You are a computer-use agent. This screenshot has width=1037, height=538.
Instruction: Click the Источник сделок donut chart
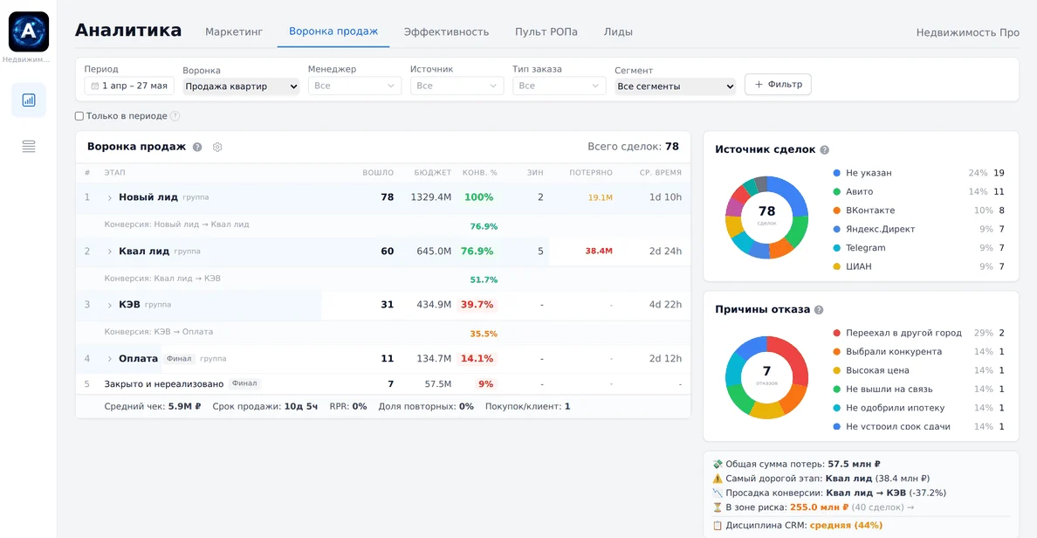point(766,217)
